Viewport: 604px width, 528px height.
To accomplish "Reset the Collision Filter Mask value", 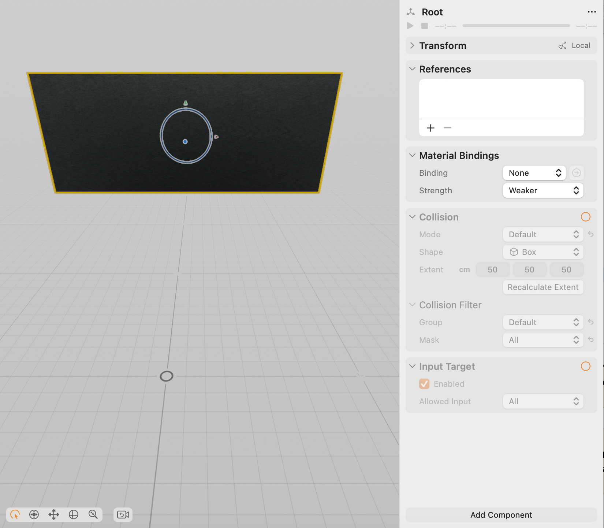I will tap(590, 339).
